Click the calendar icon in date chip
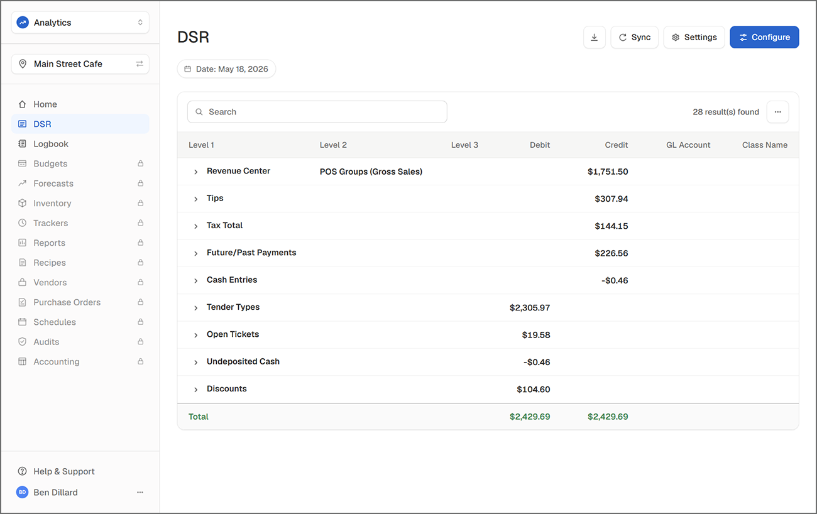 tap(187, 69)
